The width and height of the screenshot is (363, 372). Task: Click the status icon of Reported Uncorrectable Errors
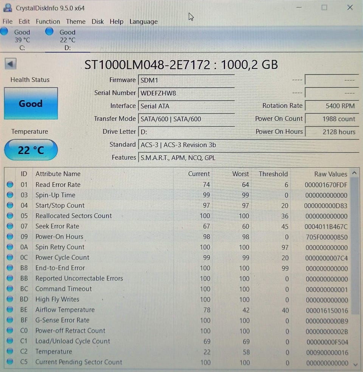10,278
